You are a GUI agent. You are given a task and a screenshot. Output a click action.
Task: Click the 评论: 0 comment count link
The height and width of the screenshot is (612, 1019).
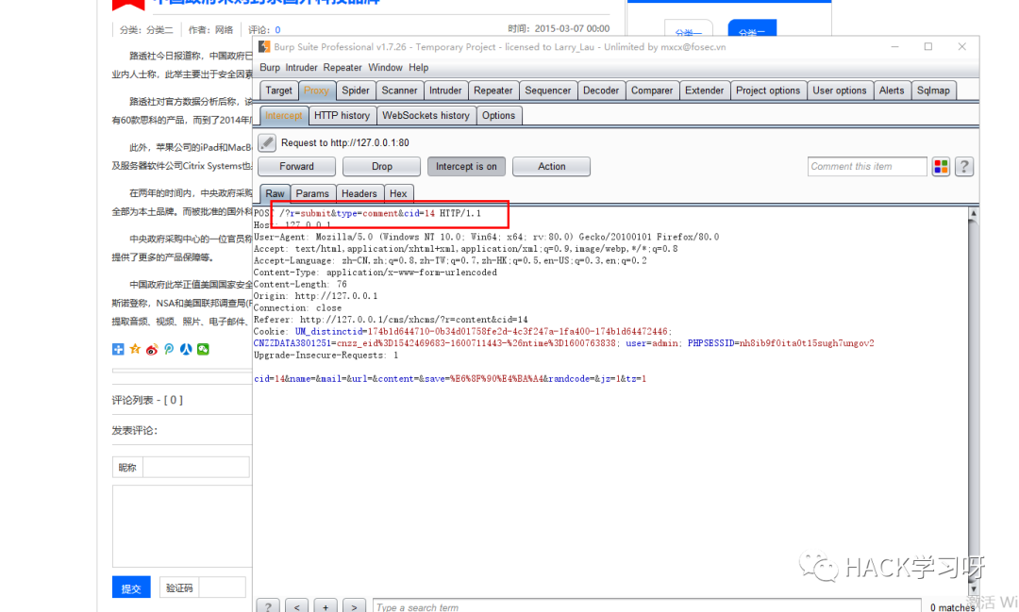pos(264,30)
